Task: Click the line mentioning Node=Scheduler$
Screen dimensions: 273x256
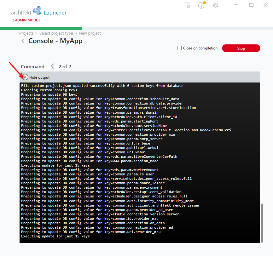Action: coord(126,130)
